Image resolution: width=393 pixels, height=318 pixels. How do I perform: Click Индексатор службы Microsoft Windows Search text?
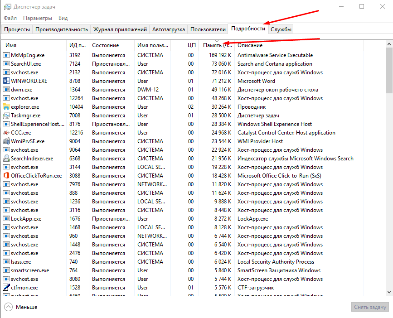(296, 158)
